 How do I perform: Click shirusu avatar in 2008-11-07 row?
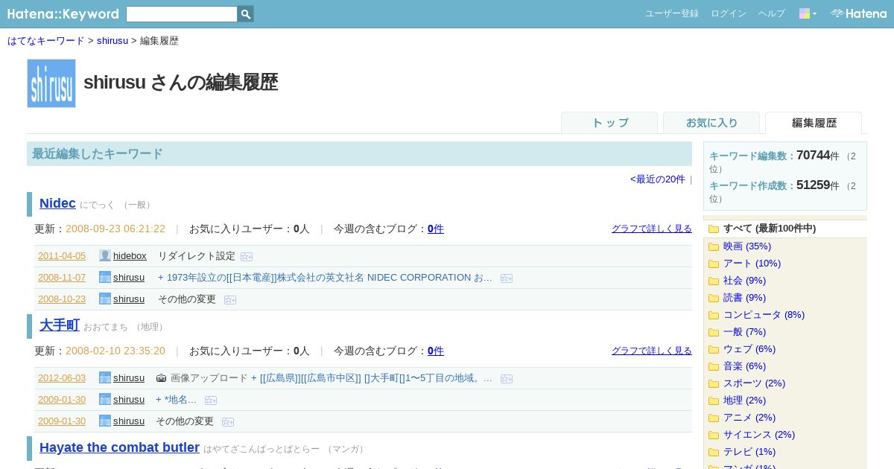105,277
